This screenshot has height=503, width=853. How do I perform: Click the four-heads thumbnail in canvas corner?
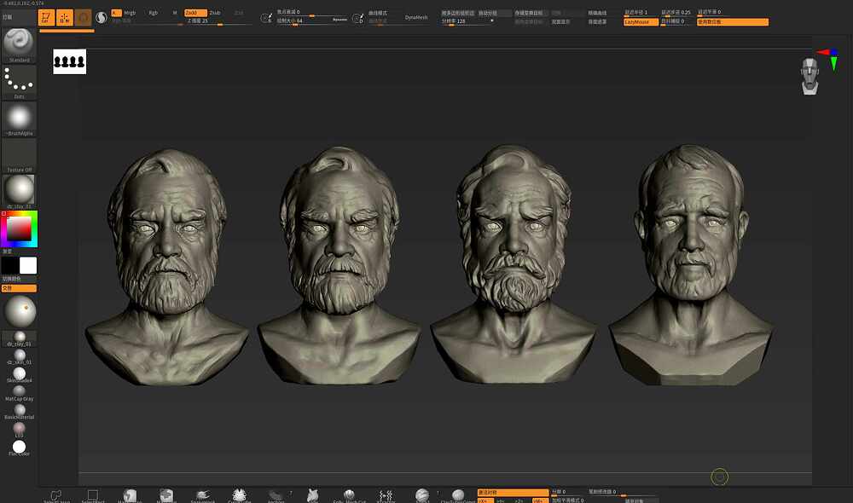(x=70, y=61)
